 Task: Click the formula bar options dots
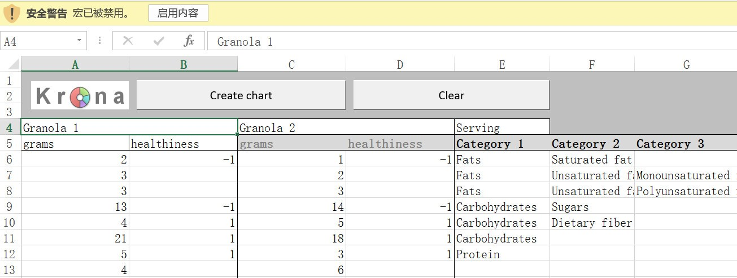click(99, 41)
